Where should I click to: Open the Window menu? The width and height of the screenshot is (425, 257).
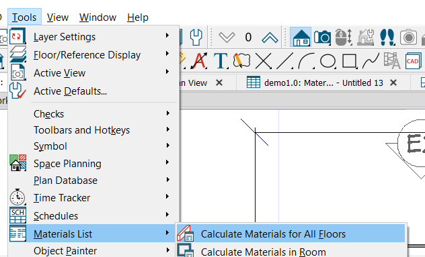click(x=98, y=17)
